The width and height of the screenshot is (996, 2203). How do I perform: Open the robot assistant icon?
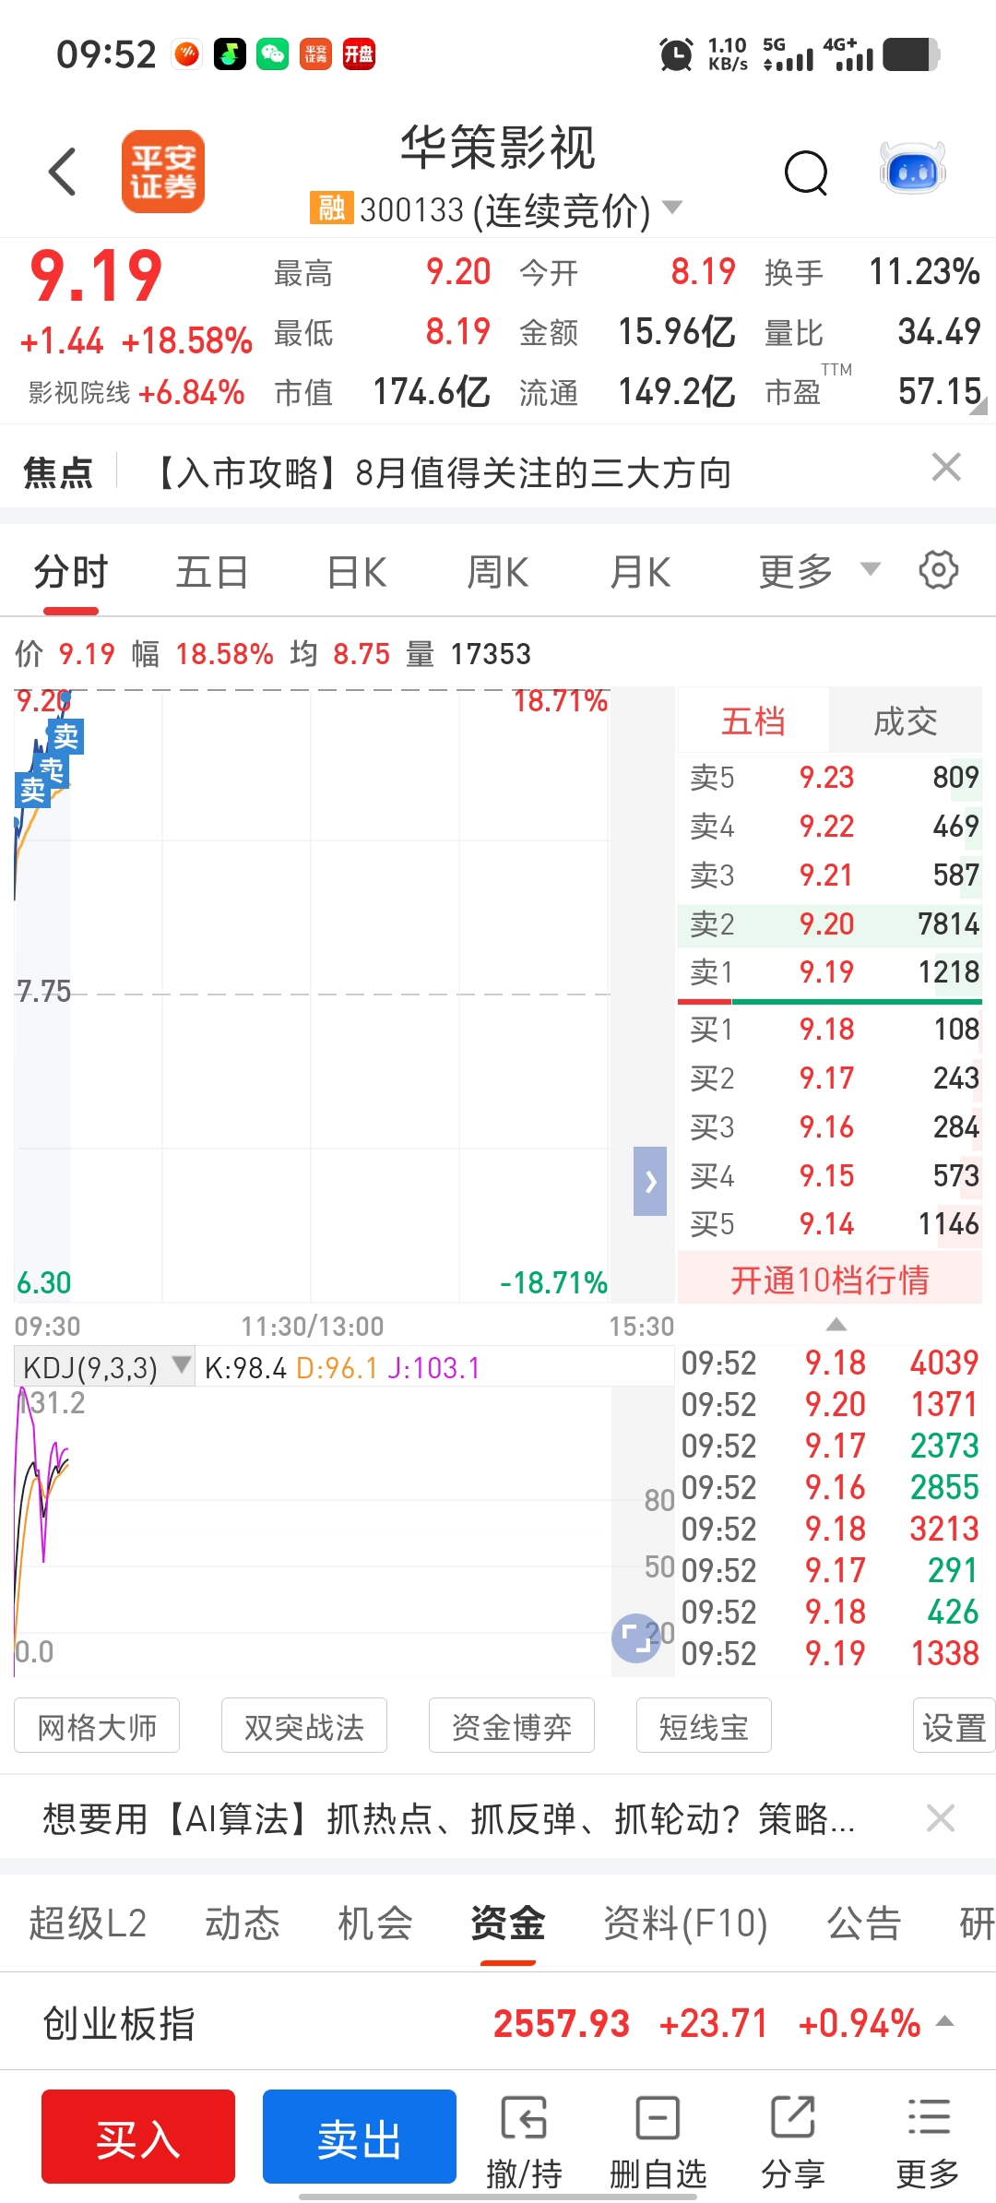point(912,169)
